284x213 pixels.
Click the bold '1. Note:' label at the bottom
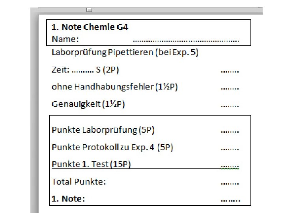[68, 199]
